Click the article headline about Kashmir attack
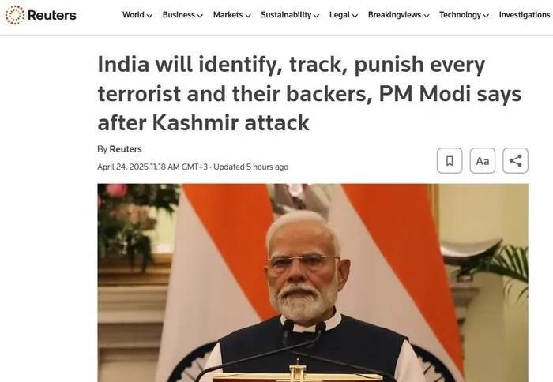 click(310, 93)
